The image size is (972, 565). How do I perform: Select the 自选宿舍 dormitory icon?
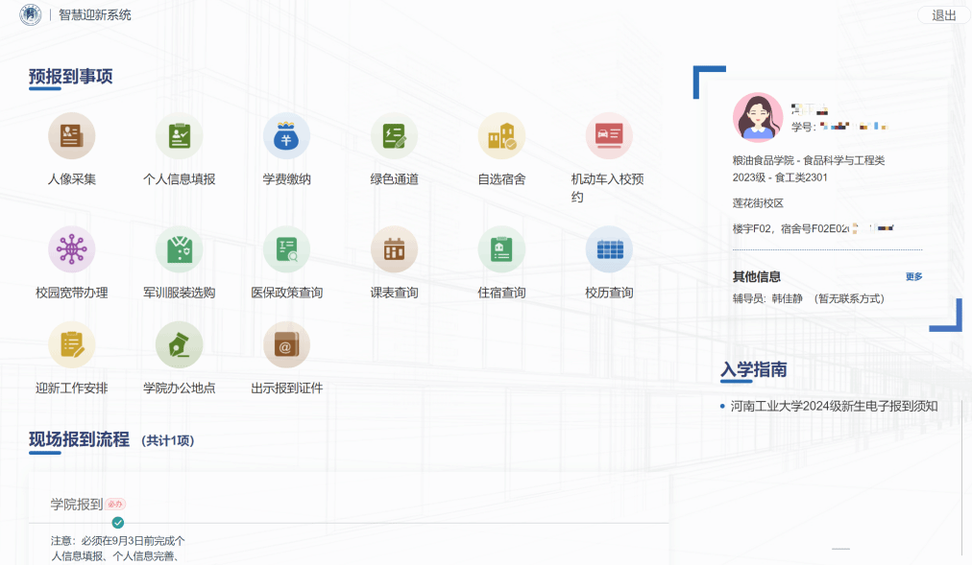pyautogui.click(x=502, y=136)
